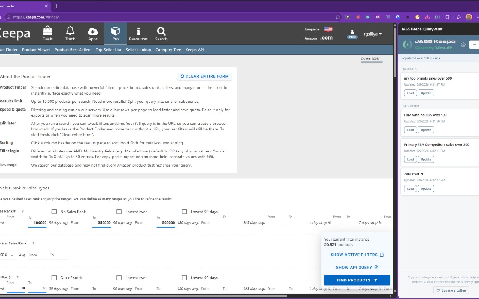Click Show API Query link

357,268
